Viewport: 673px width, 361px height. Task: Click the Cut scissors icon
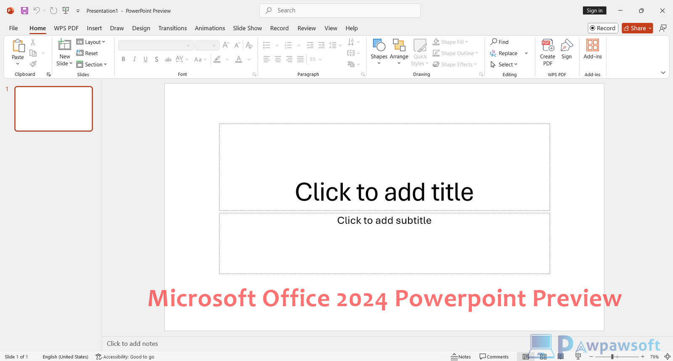tap(33, 42)
